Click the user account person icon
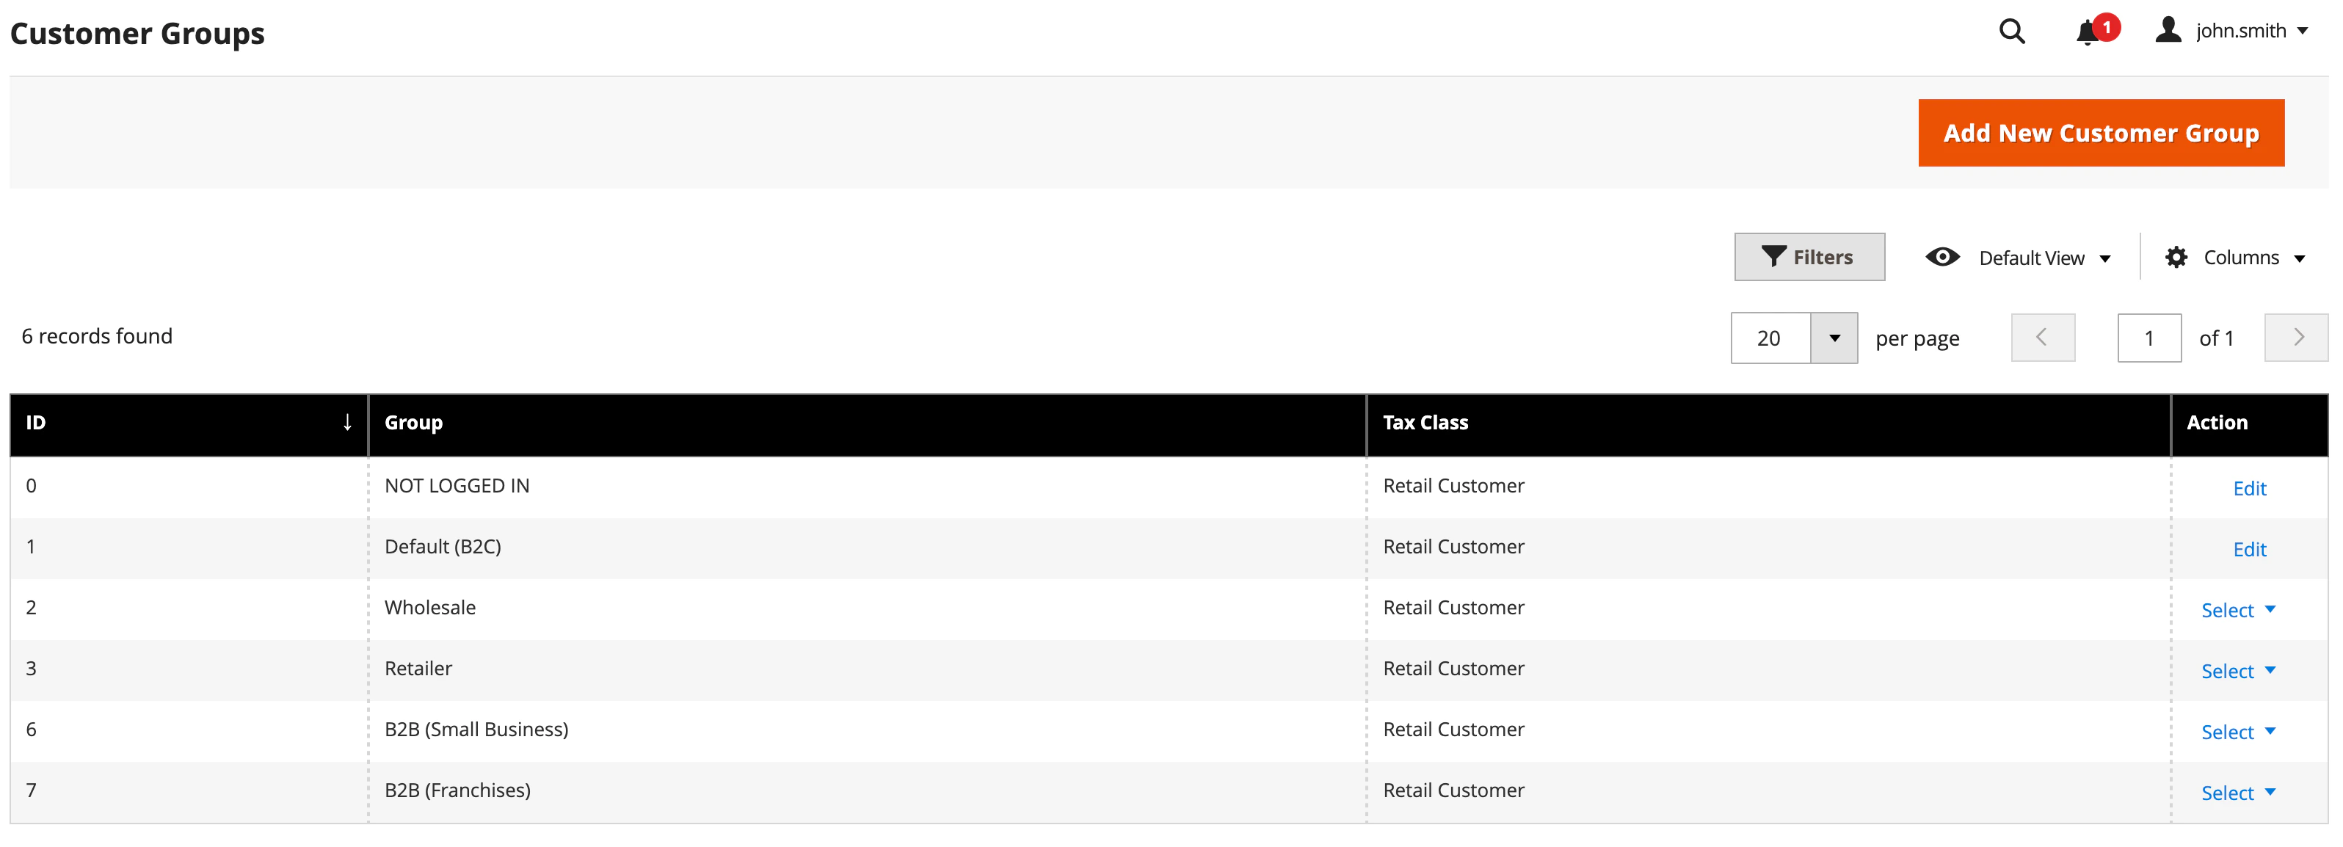 2169,30
